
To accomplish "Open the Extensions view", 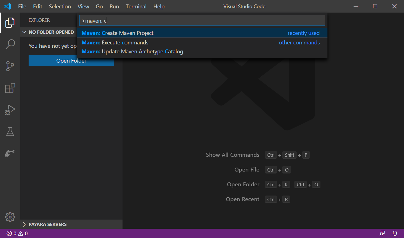I will click(x=10, y=88).
